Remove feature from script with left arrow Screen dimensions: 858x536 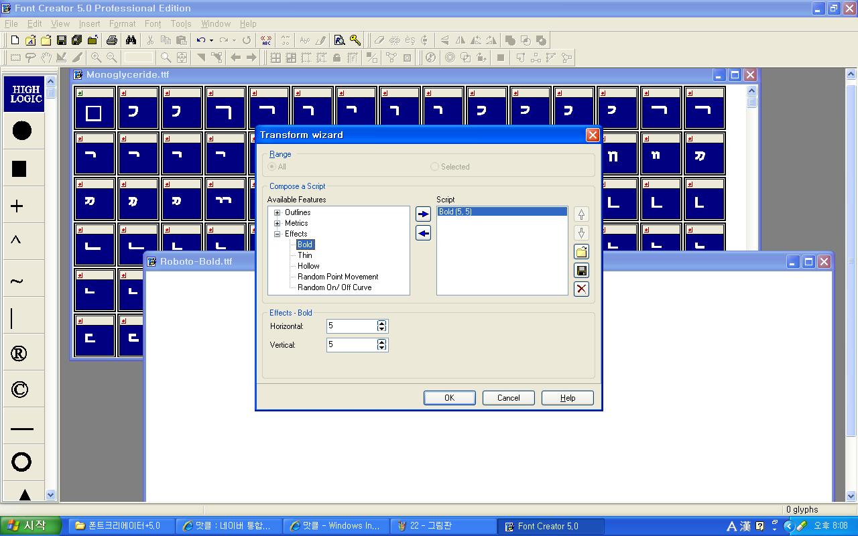tap(423, 233)
